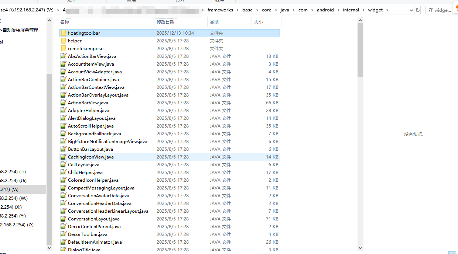Click the AccountItemView.java file icon

[x=64, y=64]
